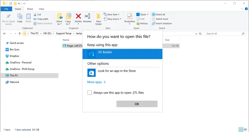The width and height of the screenshot is (249, 132).
Task: Open OneDrive - Personal in sidebar
Action: (18, 63)
